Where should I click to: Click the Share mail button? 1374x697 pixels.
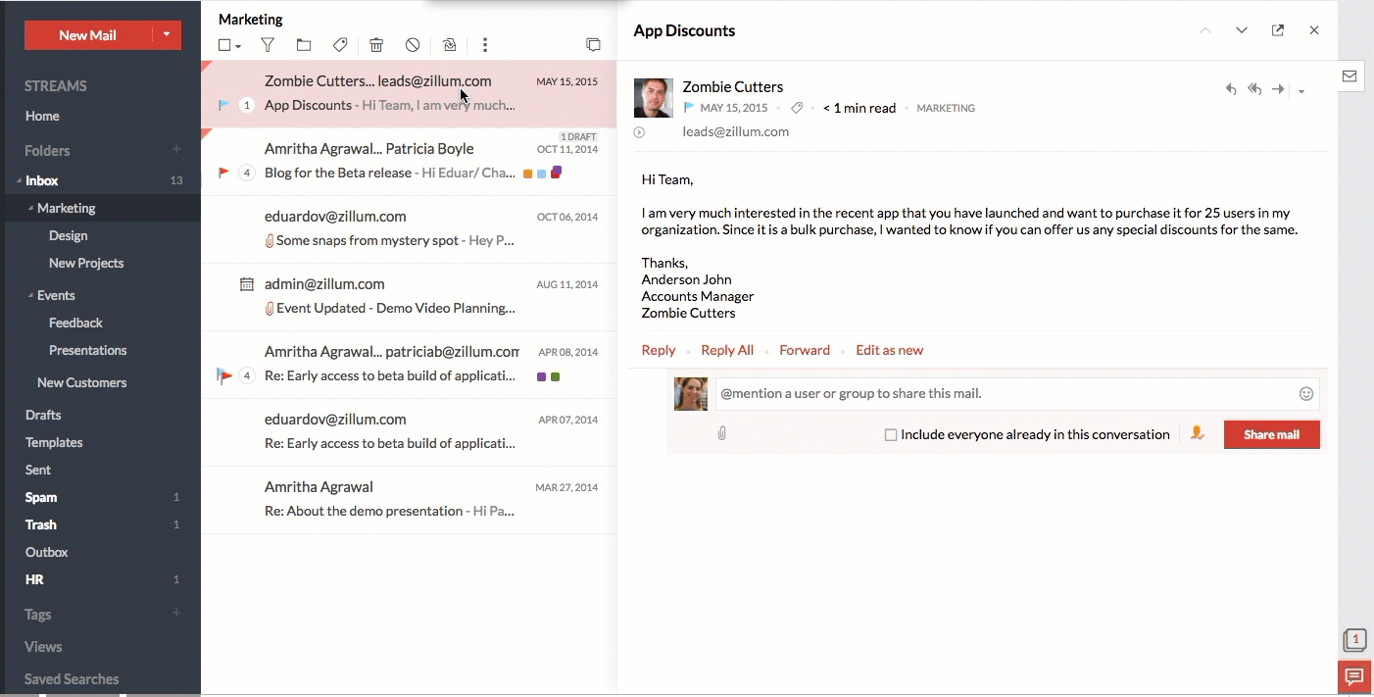[x=1271, y=434]
